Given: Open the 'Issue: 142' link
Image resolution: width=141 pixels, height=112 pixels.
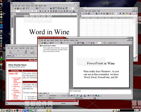Looking at the screenshot, I should coord(13,73).
